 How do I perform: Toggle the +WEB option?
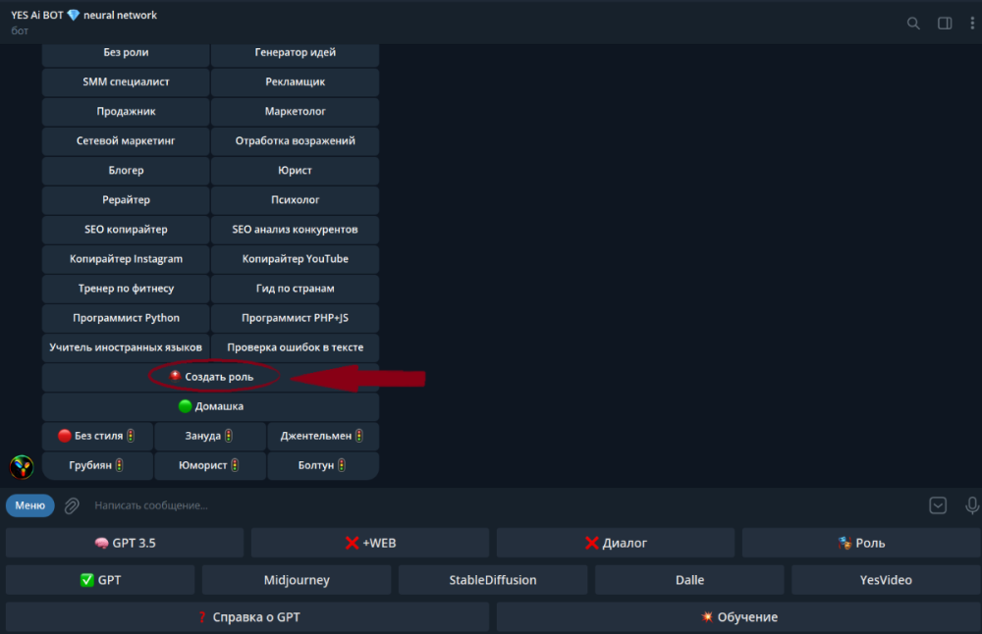[370, 543]
